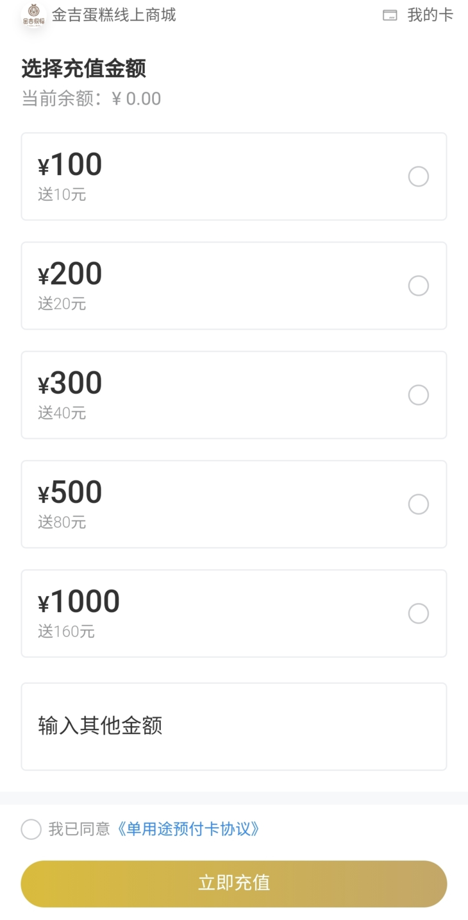Viewport: 468px width, 920px height.
Task: Click the card icon beside 我的卡
Action: tap(390, 15)
